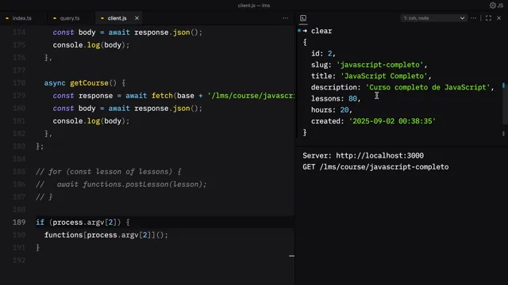508x285 pixels.
Task: Click line number 189 in the gutter
Action: pyautogui.click(x=19, y=222)
